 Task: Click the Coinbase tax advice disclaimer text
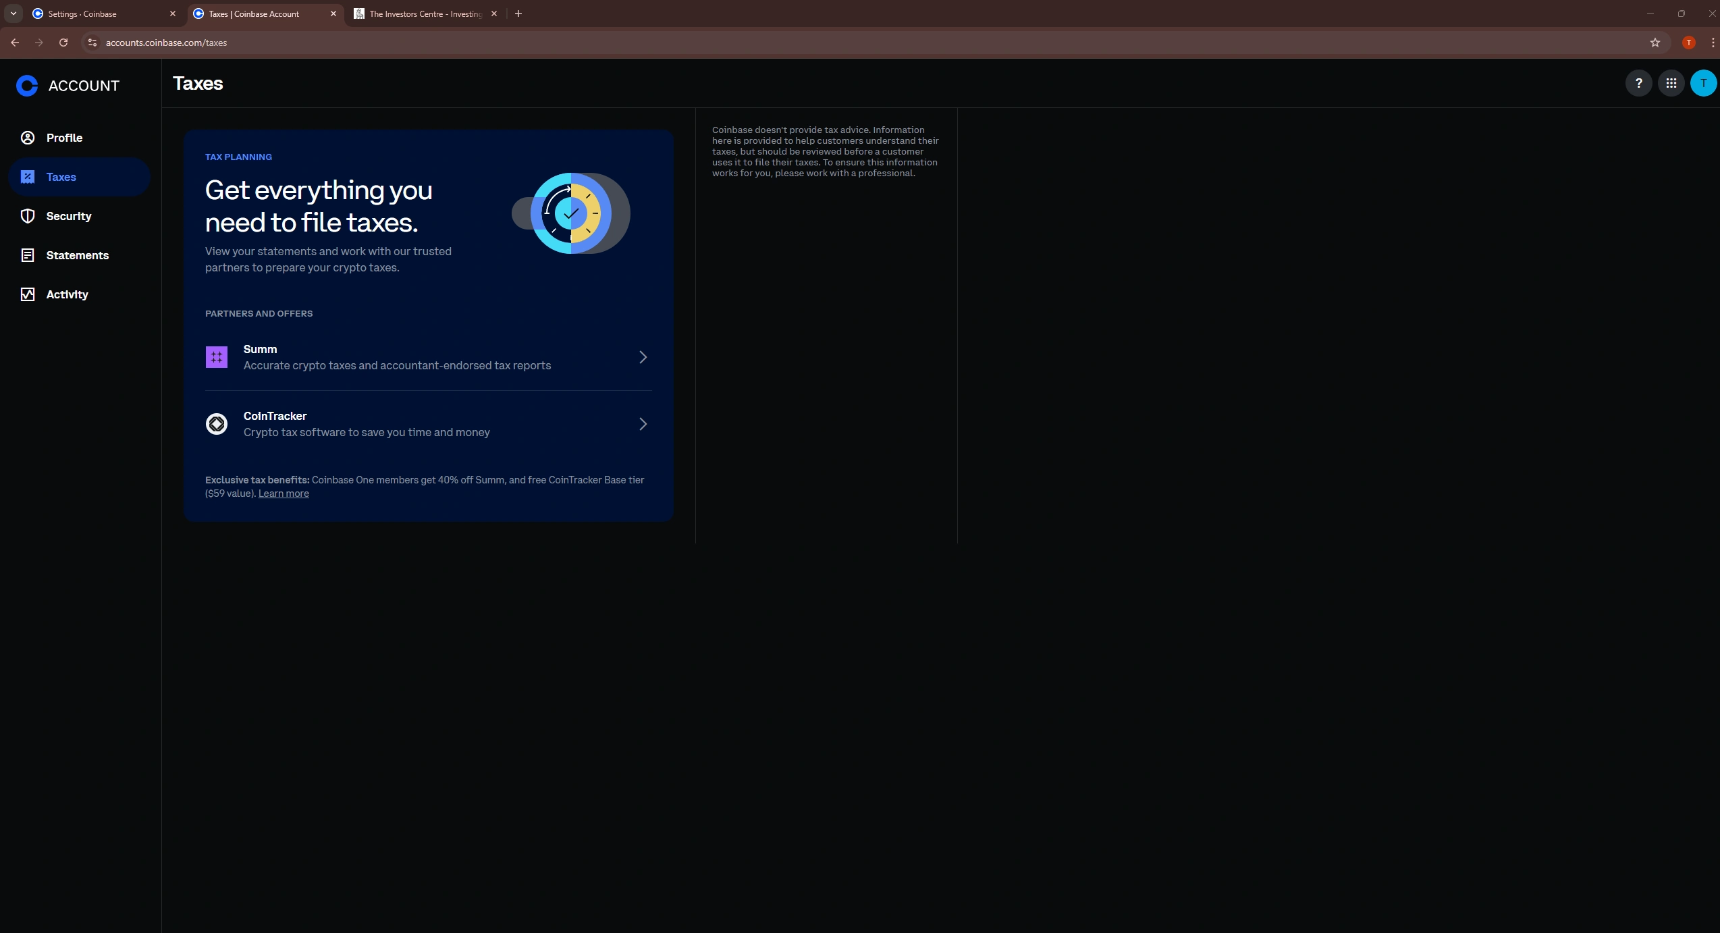coord(826,151)
